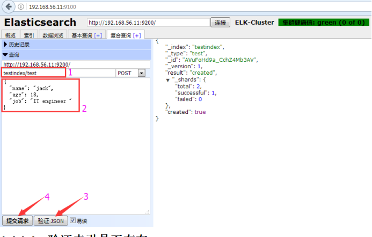The width and height of the screenshot is (372, 237).
Task: Collapse the _shards node in response
Action: [x=167, y=80]
